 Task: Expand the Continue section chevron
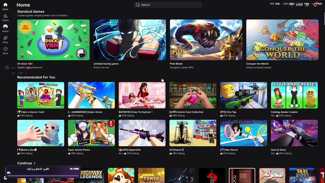[x=35, y=163]
